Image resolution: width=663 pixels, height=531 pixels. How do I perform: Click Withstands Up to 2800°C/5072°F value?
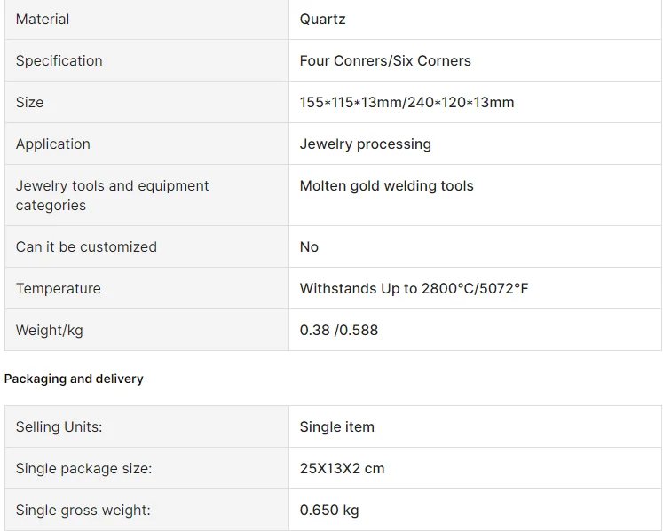pos(414,288)
